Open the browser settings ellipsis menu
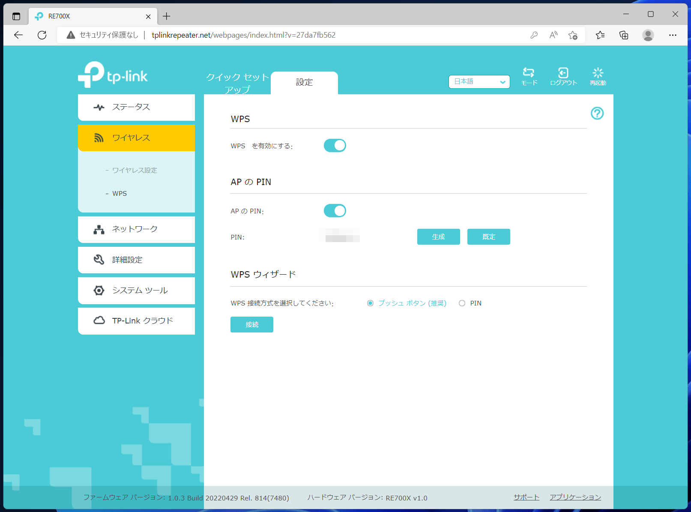Viewport: 691px width, 512px height. pos(673,35)
